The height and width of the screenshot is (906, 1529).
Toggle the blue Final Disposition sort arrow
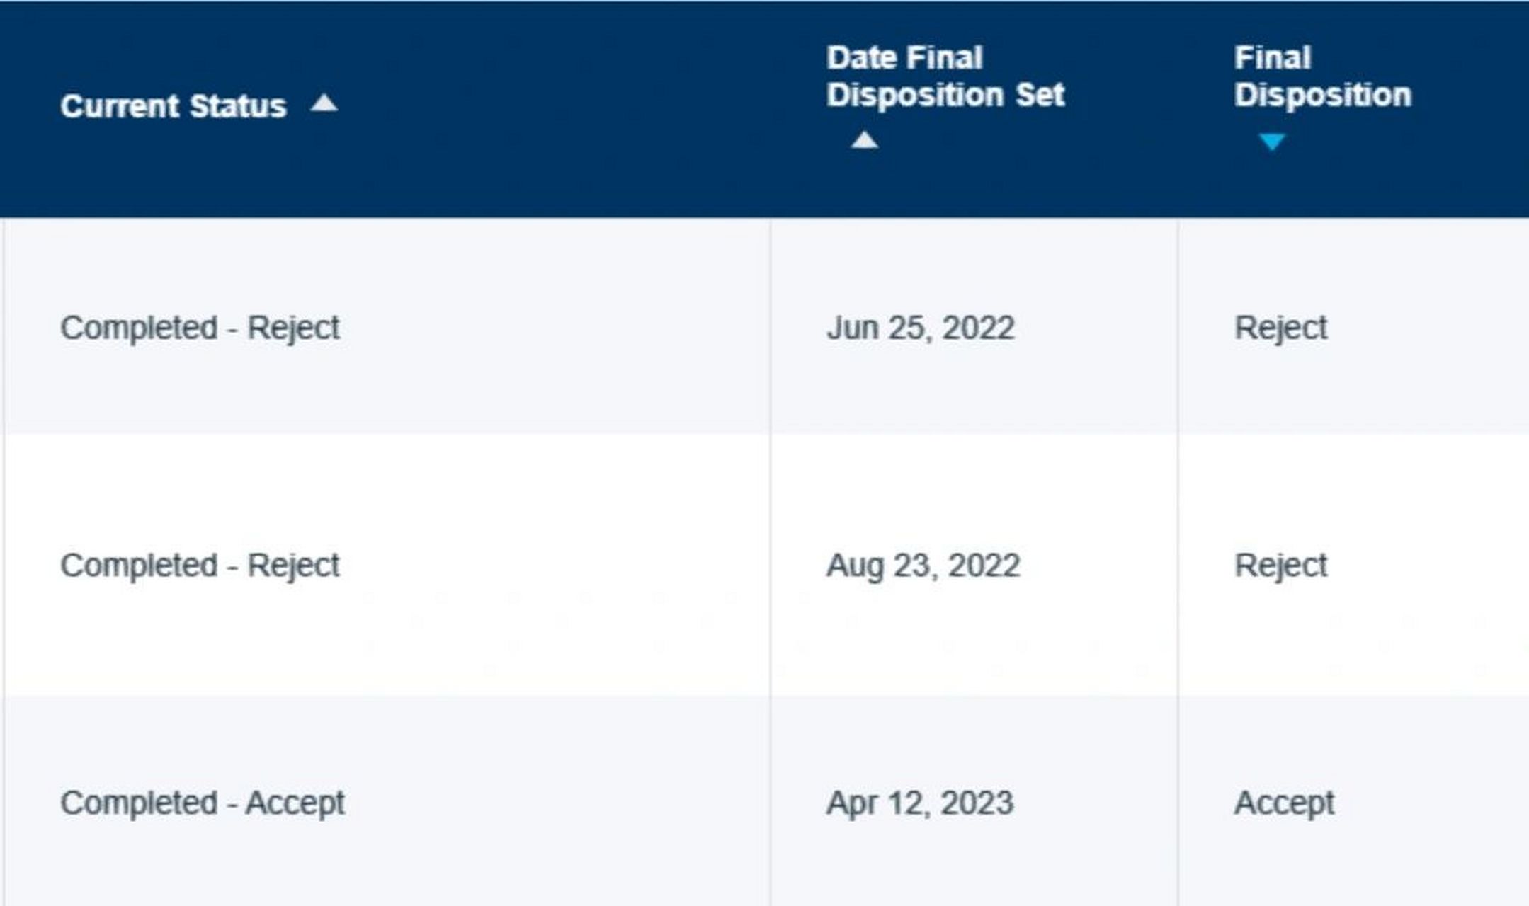coord(1272,142)
